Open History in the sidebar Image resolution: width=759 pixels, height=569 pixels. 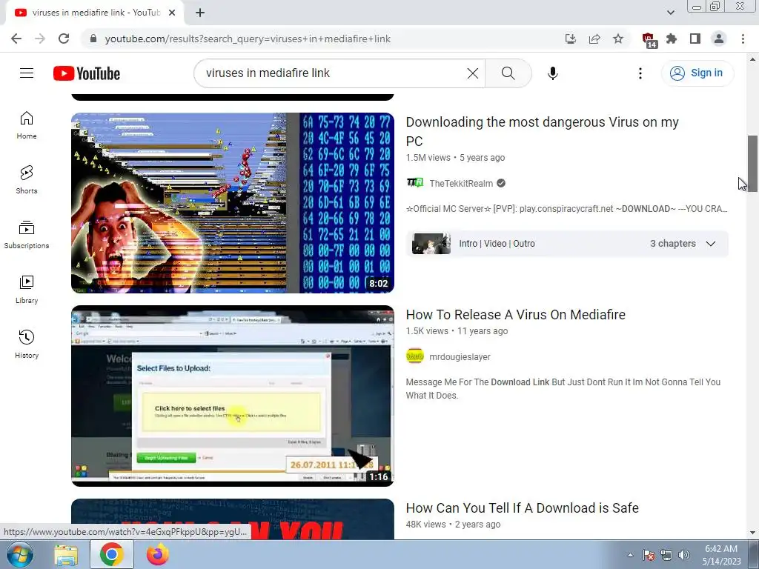pyautogui.click(x=27, y=344)
